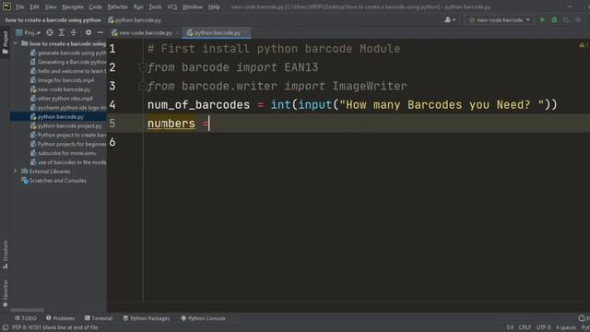The width and height of the screenshot is (590, 332).
Task: Open the Project view type dropdown
Action: tap(29, 33)
